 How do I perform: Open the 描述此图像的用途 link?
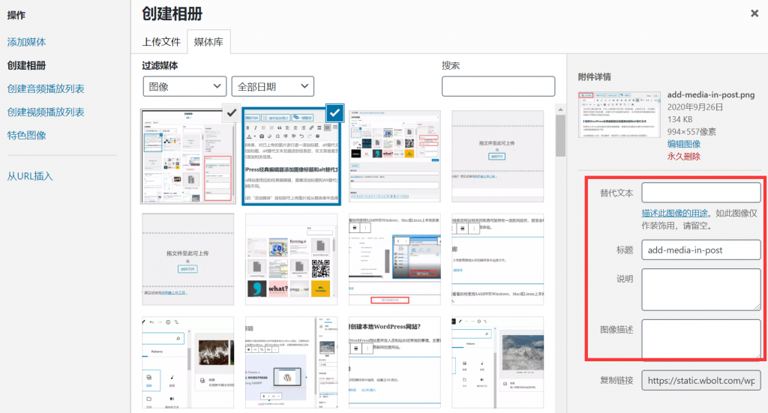click(x=674, y=214)
